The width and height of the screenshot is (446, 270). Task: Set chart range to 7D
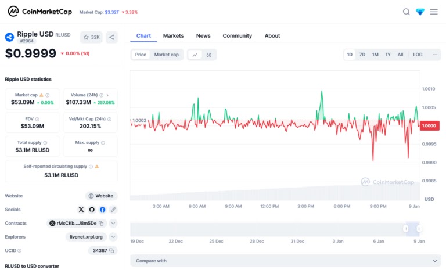362,55
